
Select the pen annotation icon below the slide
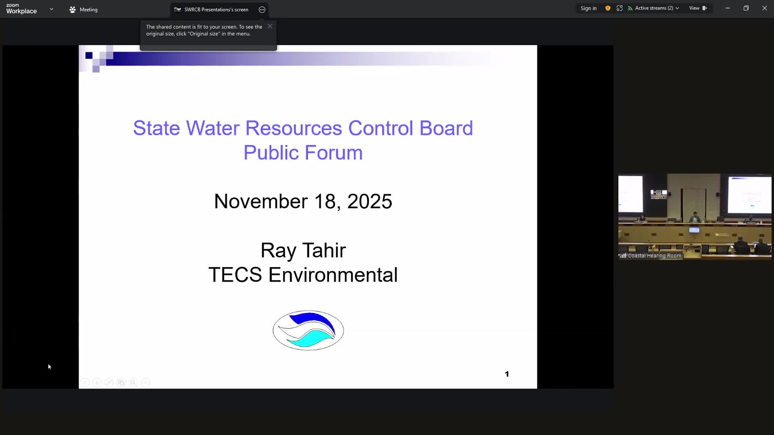109,382
